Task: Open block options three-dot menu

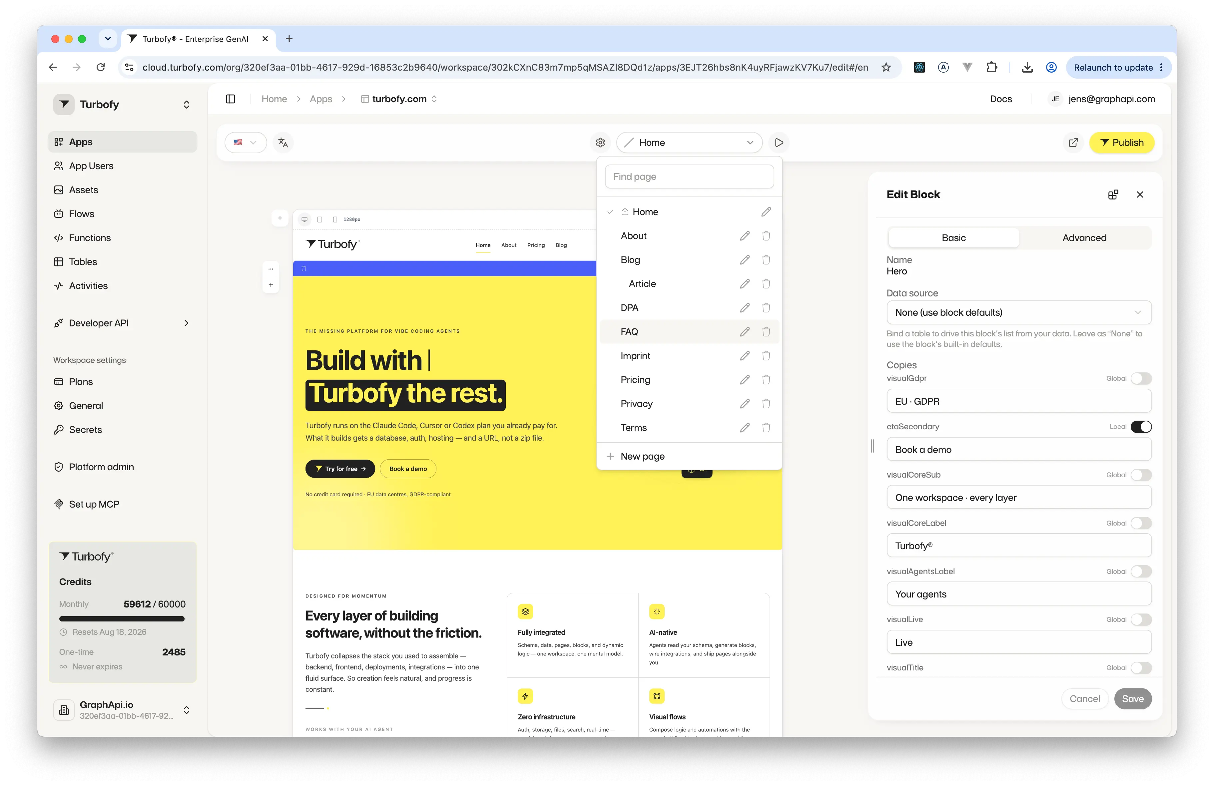Action: point(271,269)
